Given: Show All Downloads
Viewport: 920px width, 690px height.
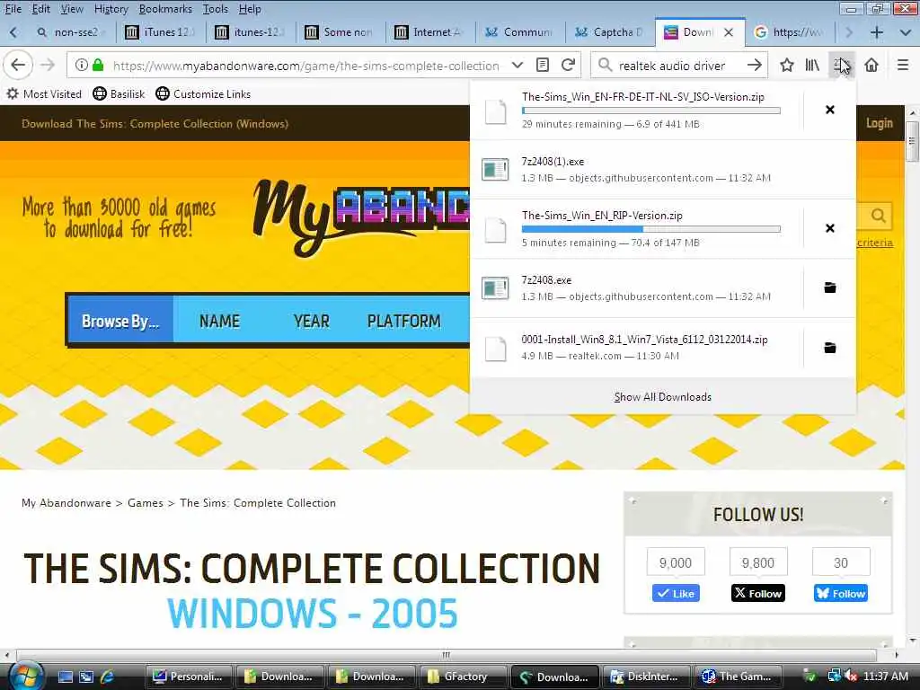Looking at the screenshot, I should pos(662,396).
